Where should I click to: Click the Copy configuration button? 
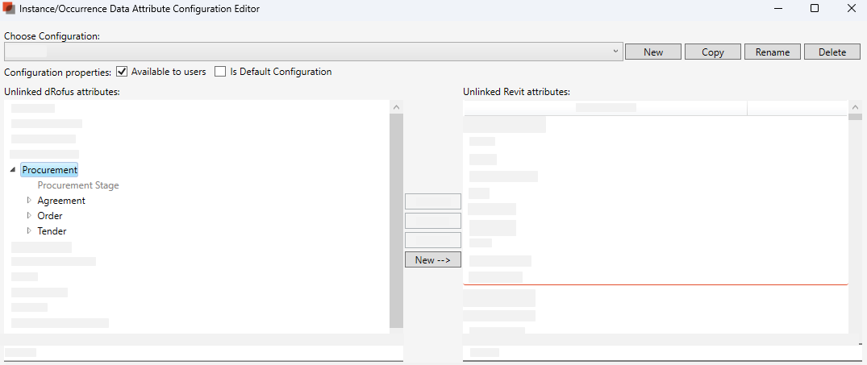[713, 52]
